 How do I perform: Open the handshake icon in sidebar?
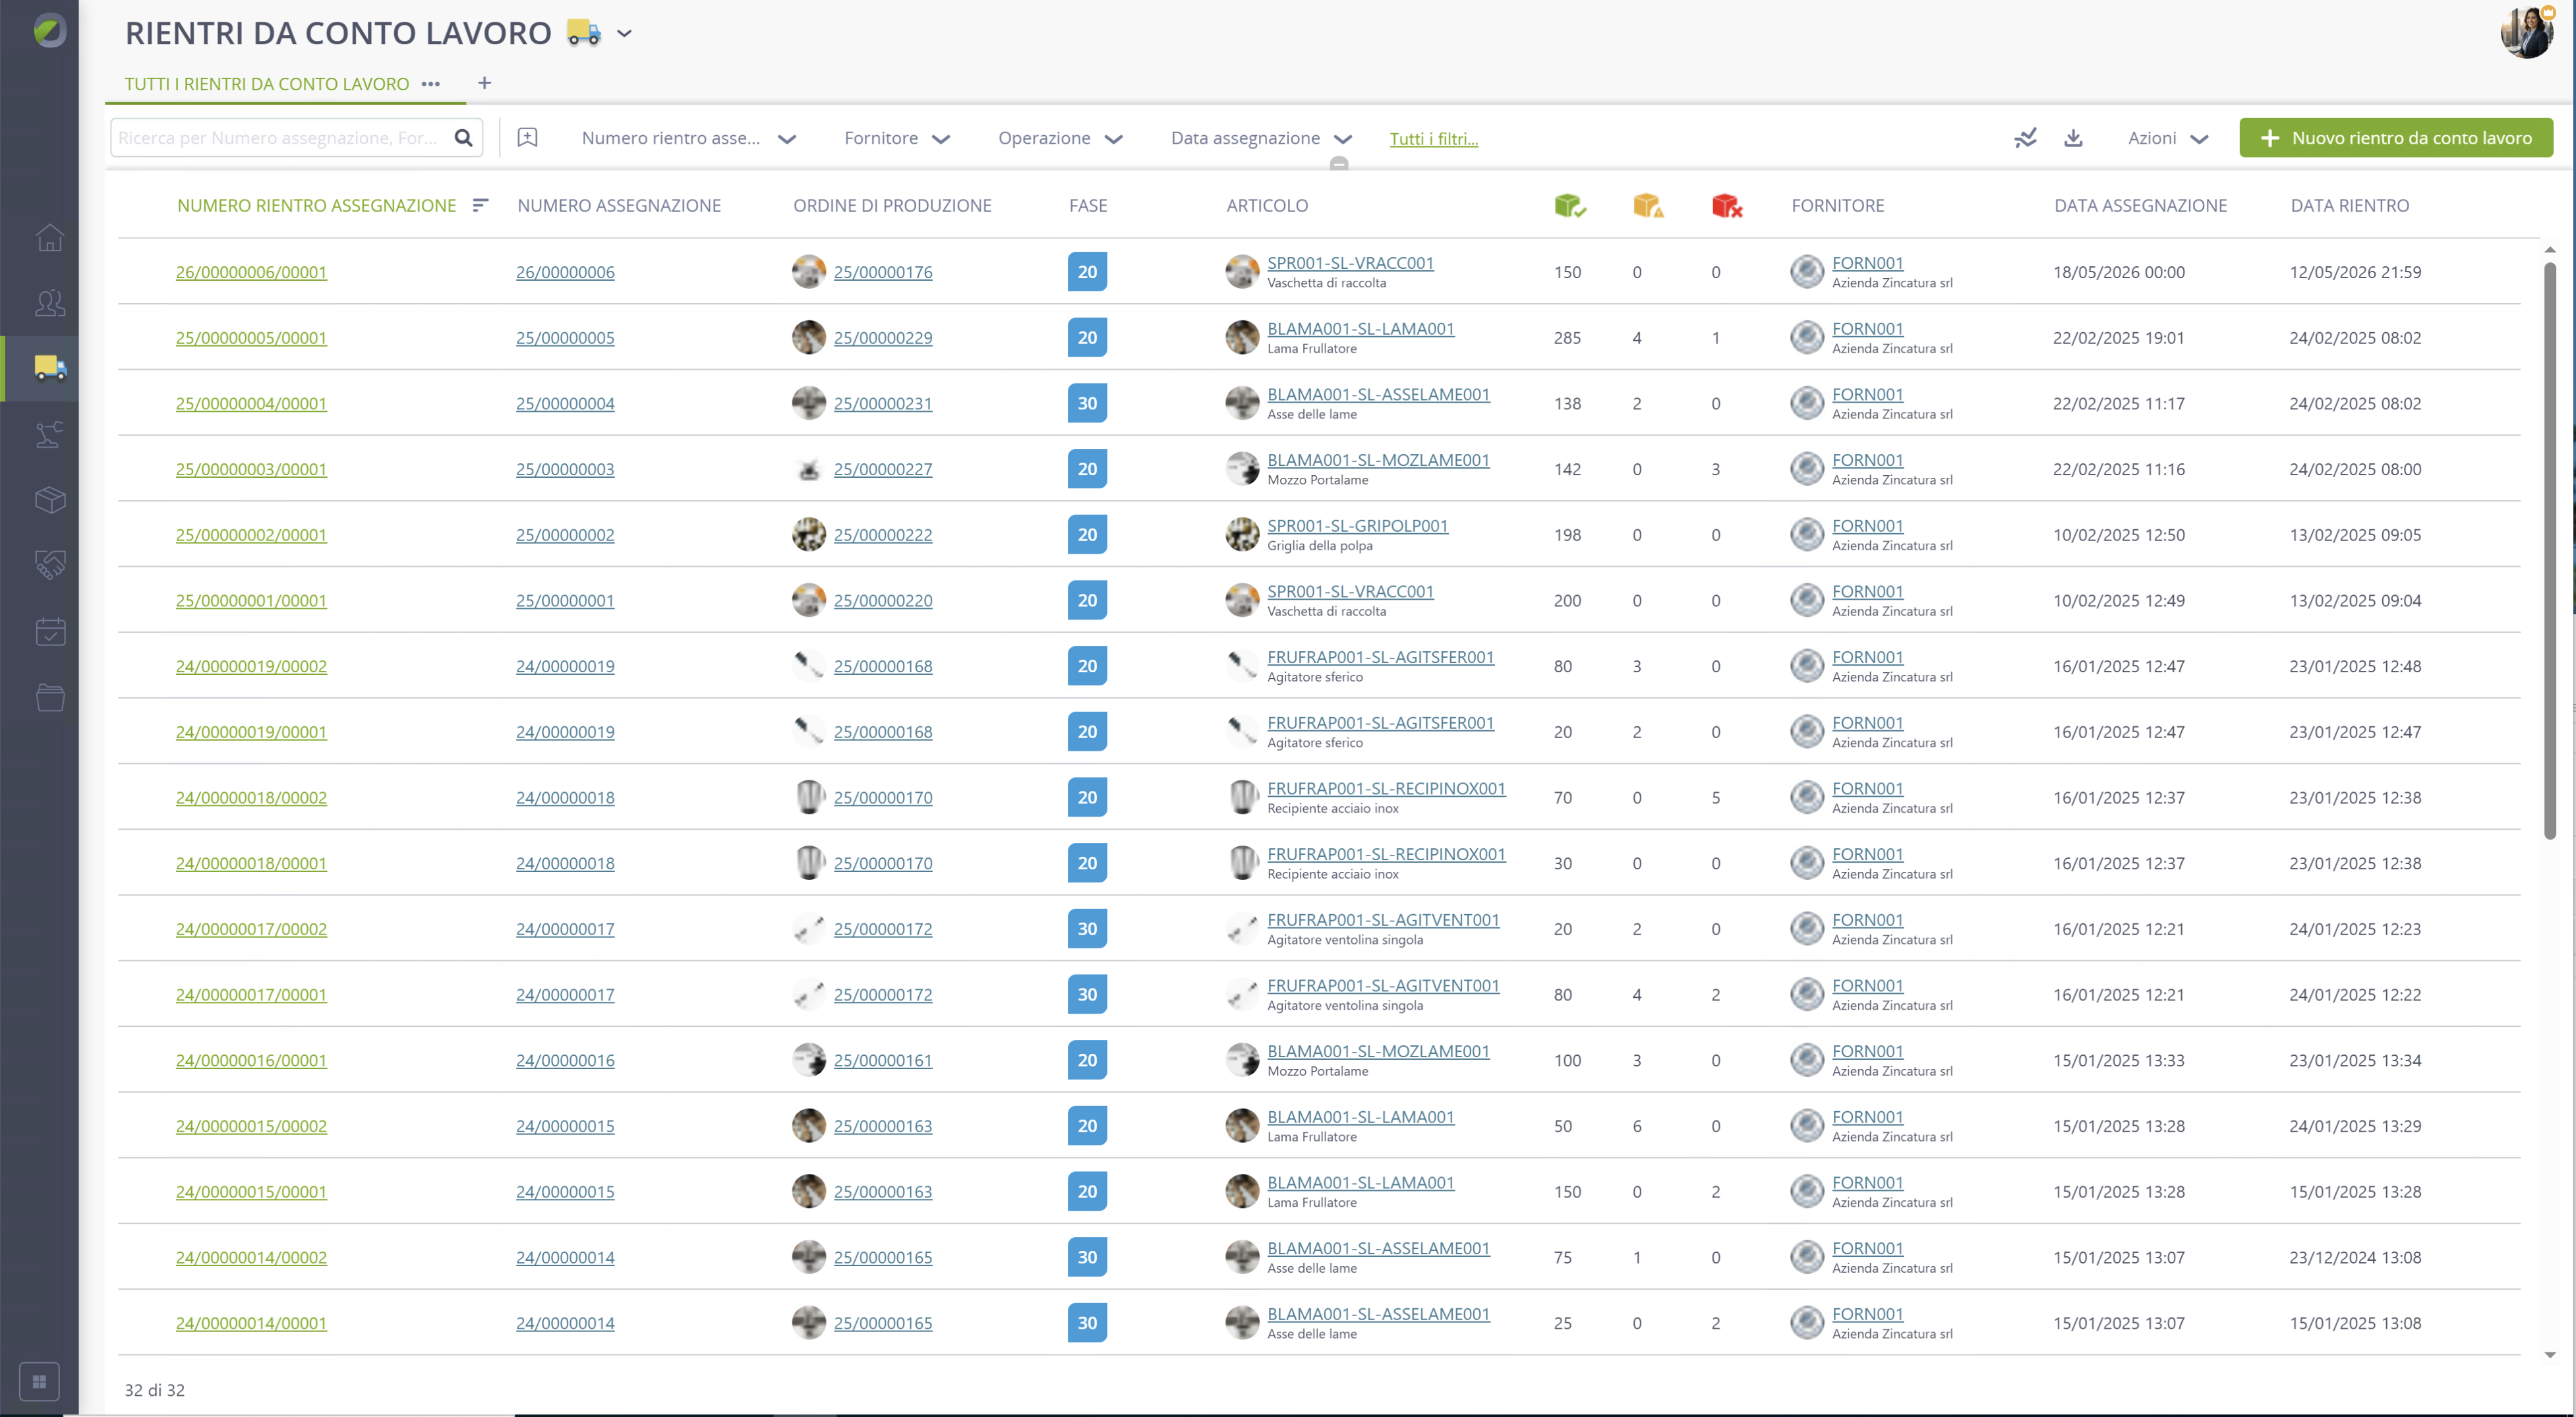50,565
